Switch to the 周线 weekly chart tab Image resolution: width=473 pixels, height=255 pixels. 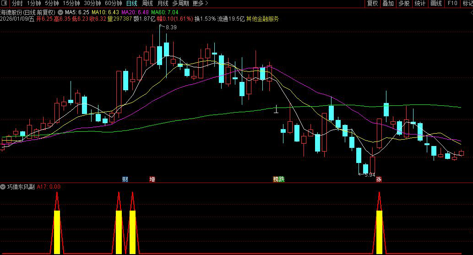click(147, 3)
